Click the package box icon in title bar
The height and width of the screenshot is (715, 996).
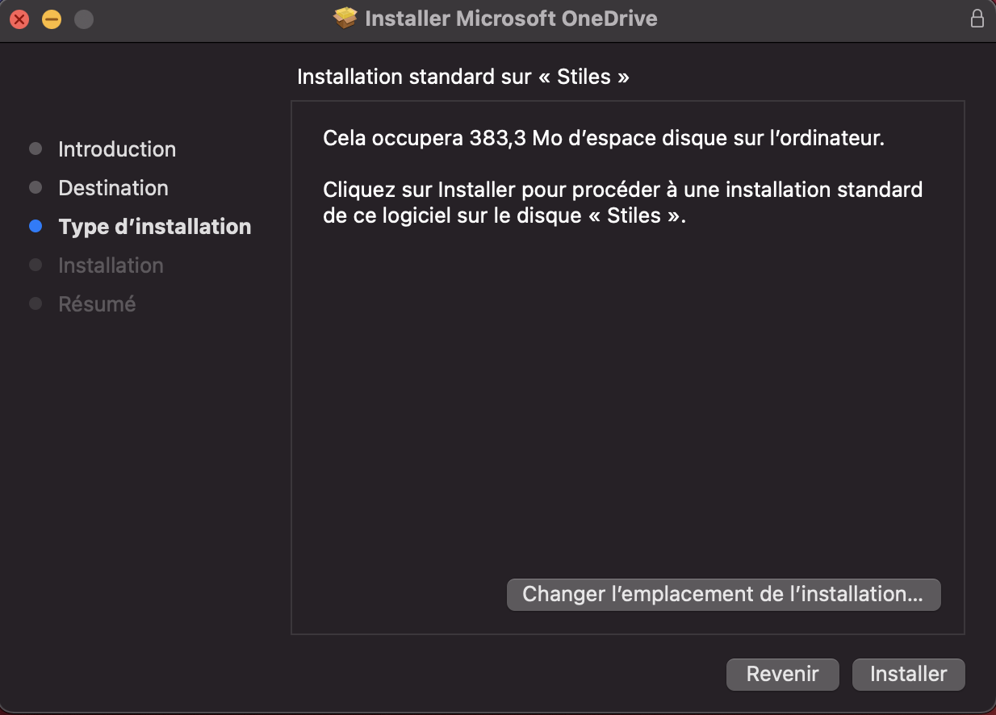click(x=345, y=19)
